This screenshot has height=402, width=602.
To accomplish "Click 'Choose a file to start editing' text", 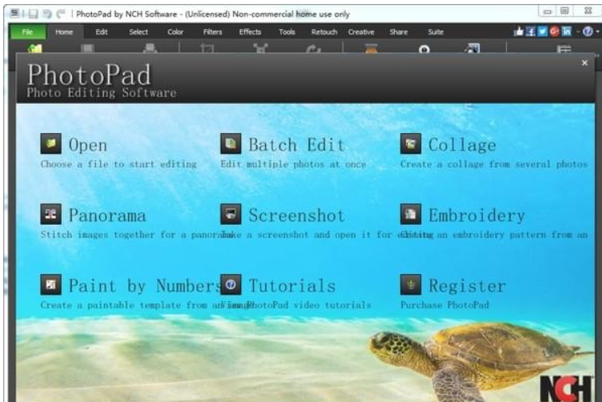I will 118,164.
